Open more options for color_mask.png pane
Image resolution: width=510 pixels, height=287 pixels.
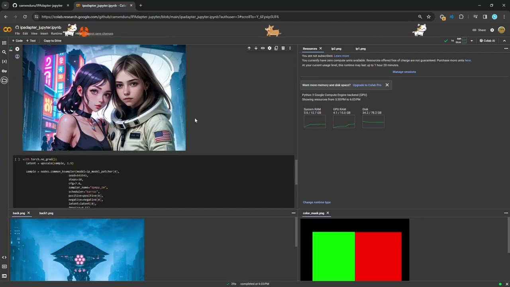(506, 213)
